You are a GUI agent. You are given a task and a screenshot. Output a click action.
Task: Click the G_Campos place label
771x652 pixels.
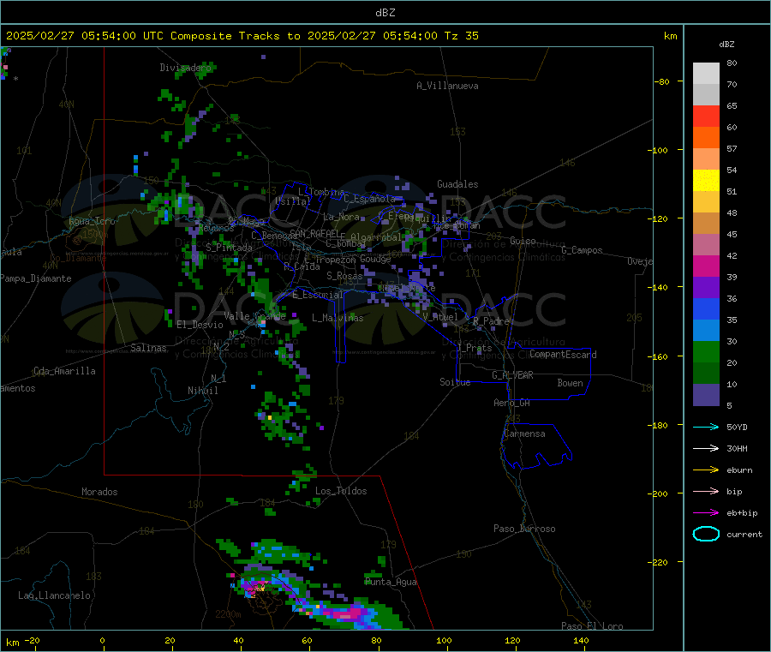[x=582, y=250]
